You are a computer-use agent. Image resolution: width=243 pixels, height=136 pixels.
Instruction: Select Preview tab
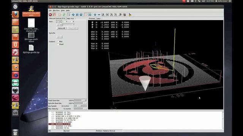pyautogui.click(x=92, y=19)
